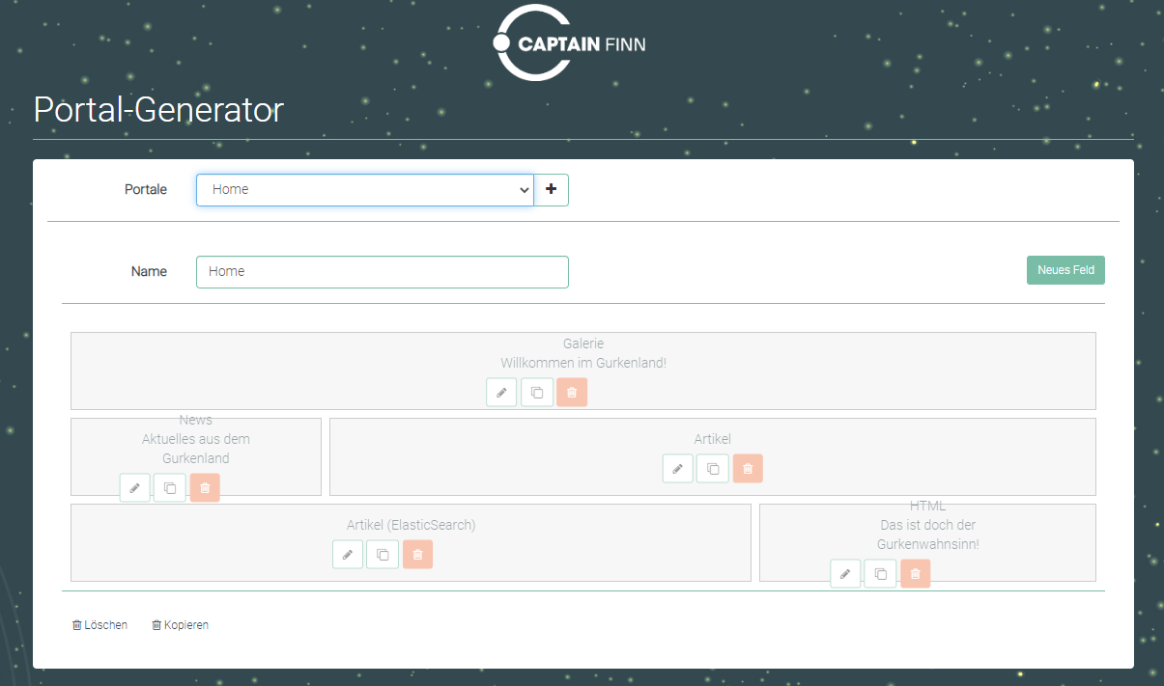Viewport: 1164px width, 686px height.
Task: Edit the News field
Action: (x=135, y=488)
